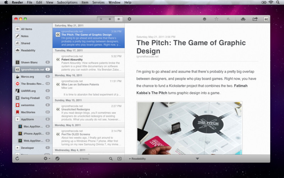Mark all items as read checkmark icon
The height and width of the screenshot is (178, 284).
coord(58,158)
